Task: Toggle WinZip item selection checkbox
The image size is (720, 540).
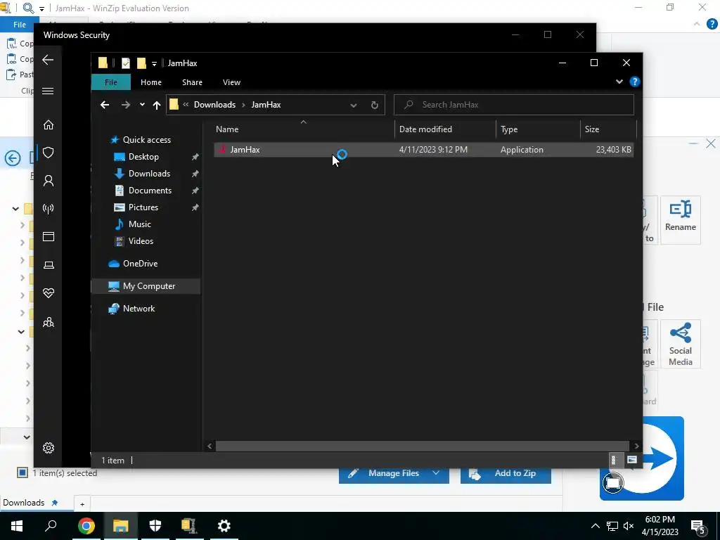Action: [x=22, y=472]
